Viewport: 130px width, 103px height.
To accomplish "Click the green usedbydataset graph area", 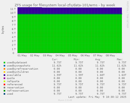I will pos(70,33).
